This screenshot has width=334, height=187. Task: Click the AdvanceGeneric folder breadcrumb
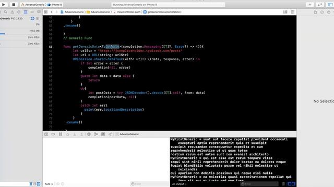(98, 12)
